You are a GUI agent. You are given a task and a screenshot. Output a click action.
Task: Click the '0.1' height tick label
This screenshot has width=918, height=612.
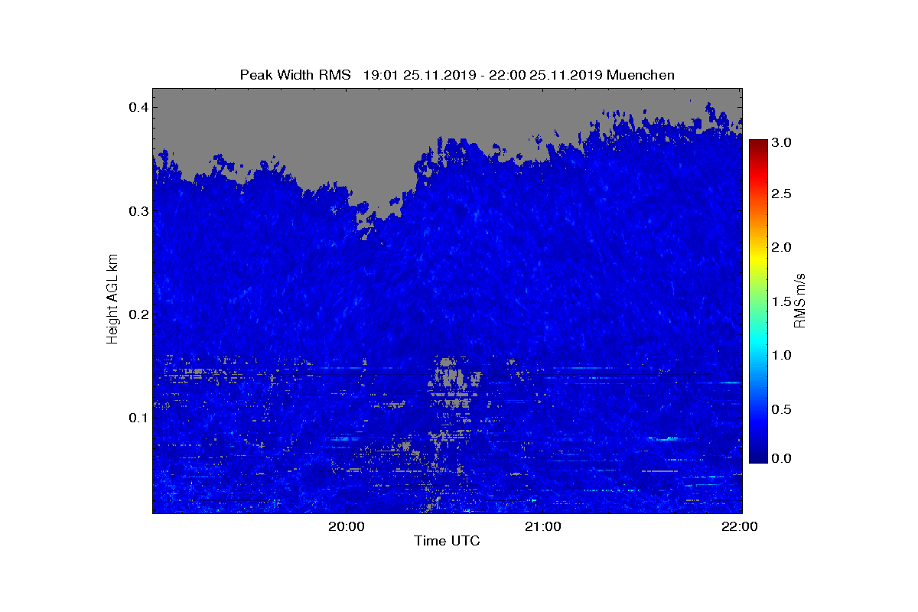pos(138,418)
